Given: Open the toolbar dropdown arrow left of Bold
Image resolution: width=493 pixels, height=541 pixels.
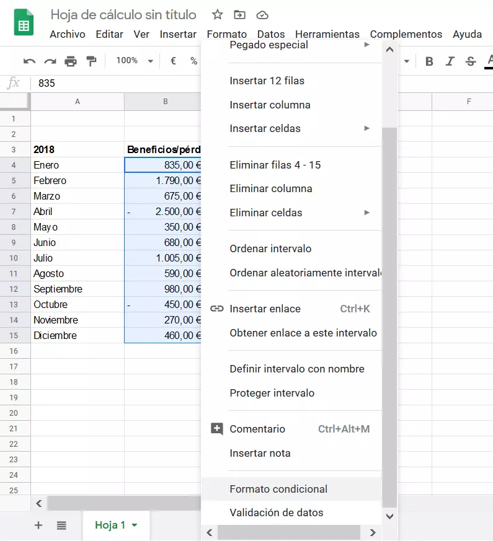Looking at the screenshot, I should [x=407, y=61].
